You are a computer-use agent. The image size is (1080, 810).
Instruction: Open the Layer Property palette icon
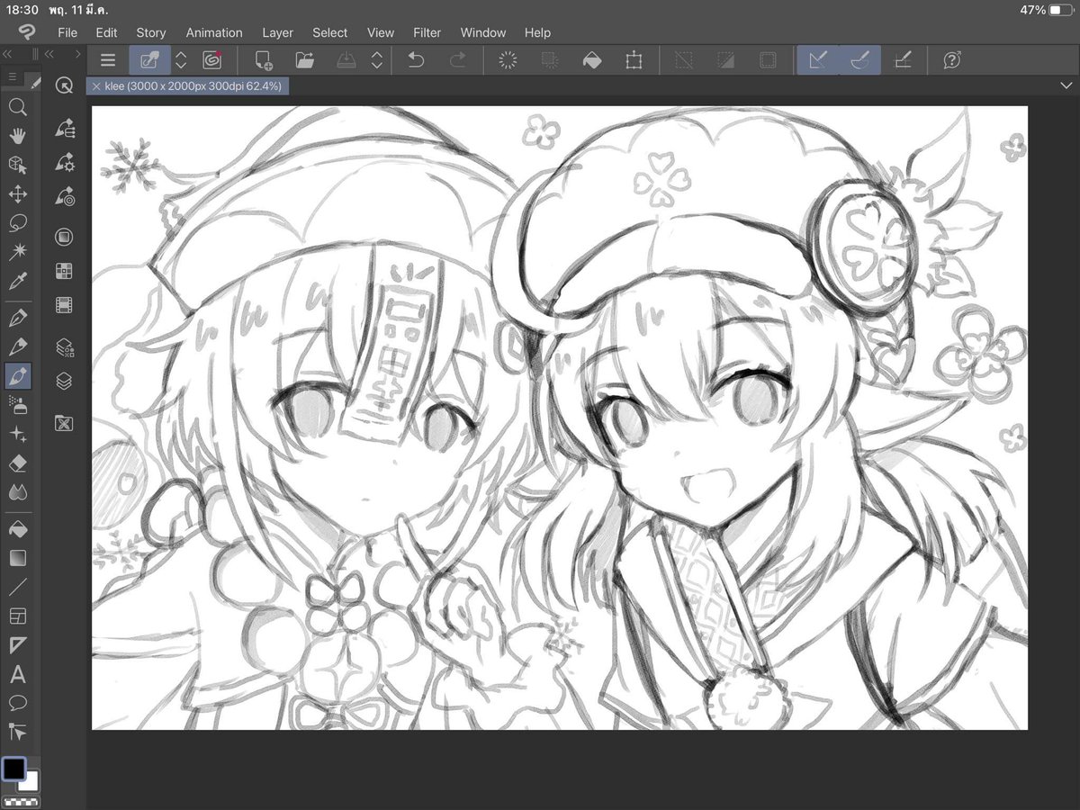pyautogui.click(x=64, y=347)
